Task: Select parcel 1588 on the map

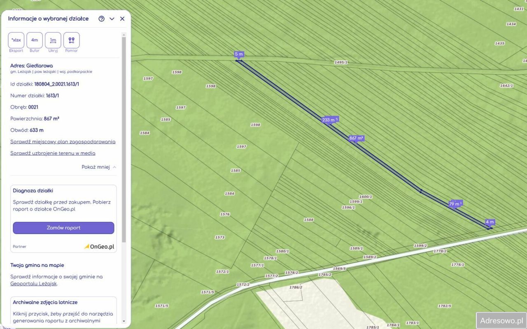Action: pos(309,220)
